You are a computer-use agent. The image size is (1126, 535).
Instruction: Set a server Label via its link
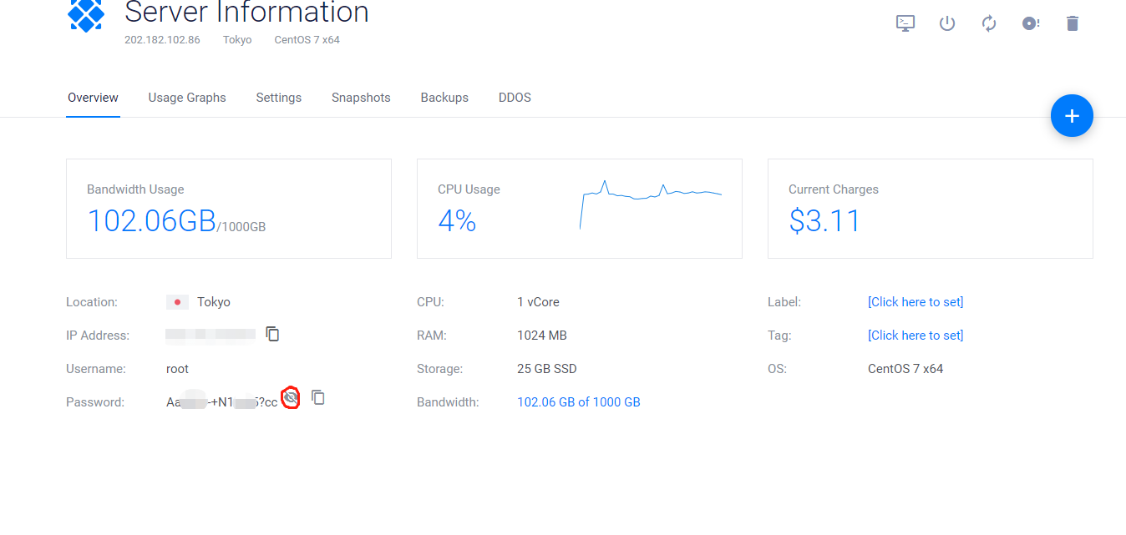coord(915,301)
